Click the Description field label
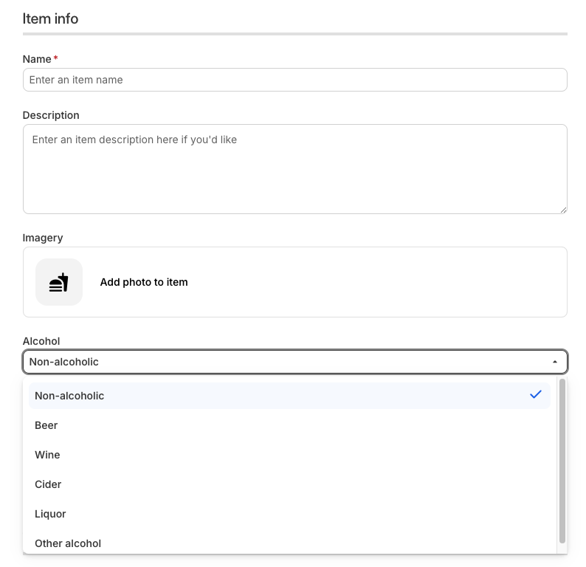 pyautogui.click(x=51, y=115)
